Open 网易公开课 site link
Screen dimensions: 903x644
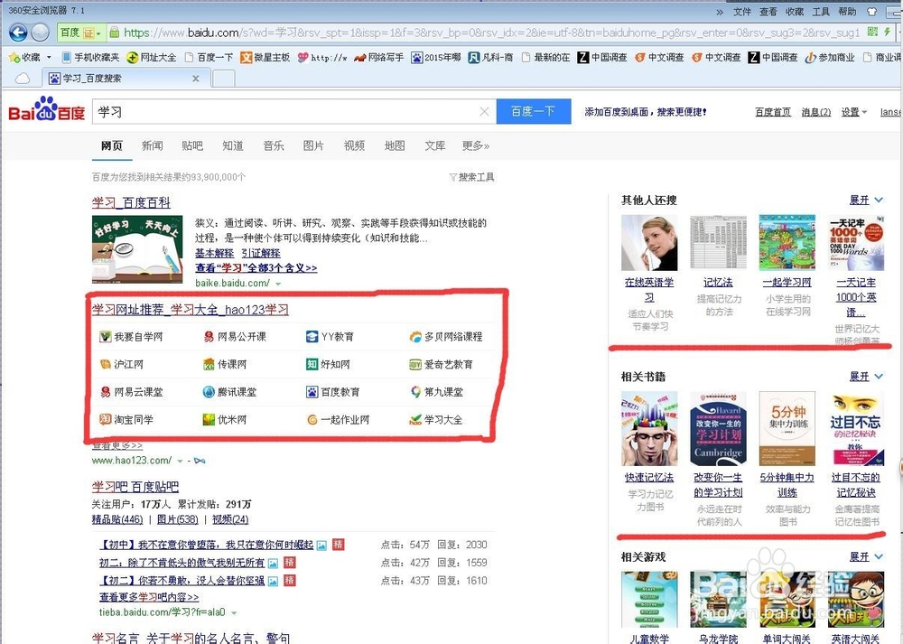point(235,336)
